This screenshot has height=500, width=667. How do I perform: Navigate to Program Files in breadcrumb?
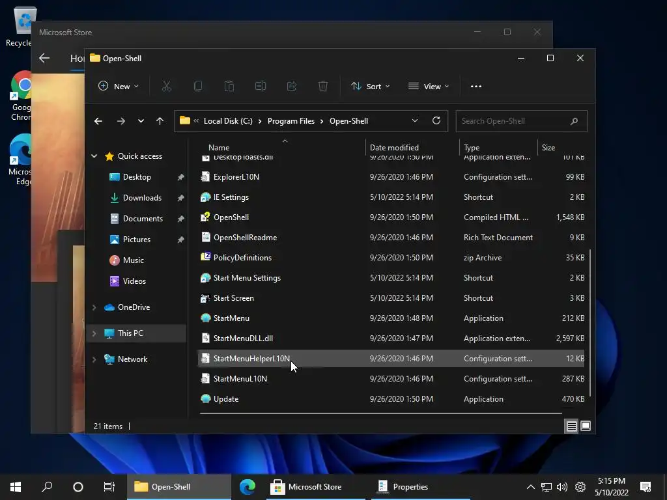[x=291, y=120]
